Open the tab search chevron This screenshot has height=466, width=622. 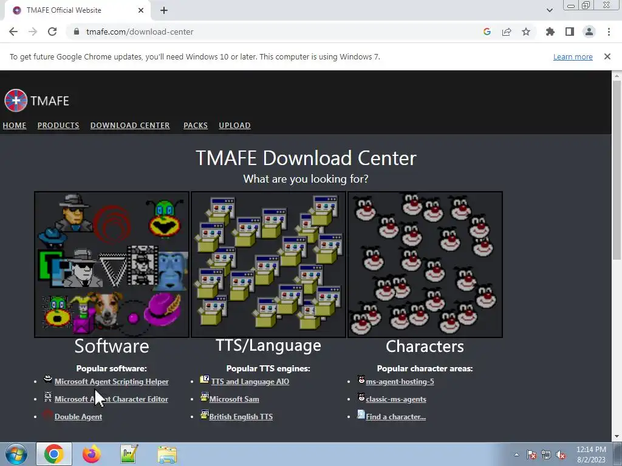pos(549,10)
